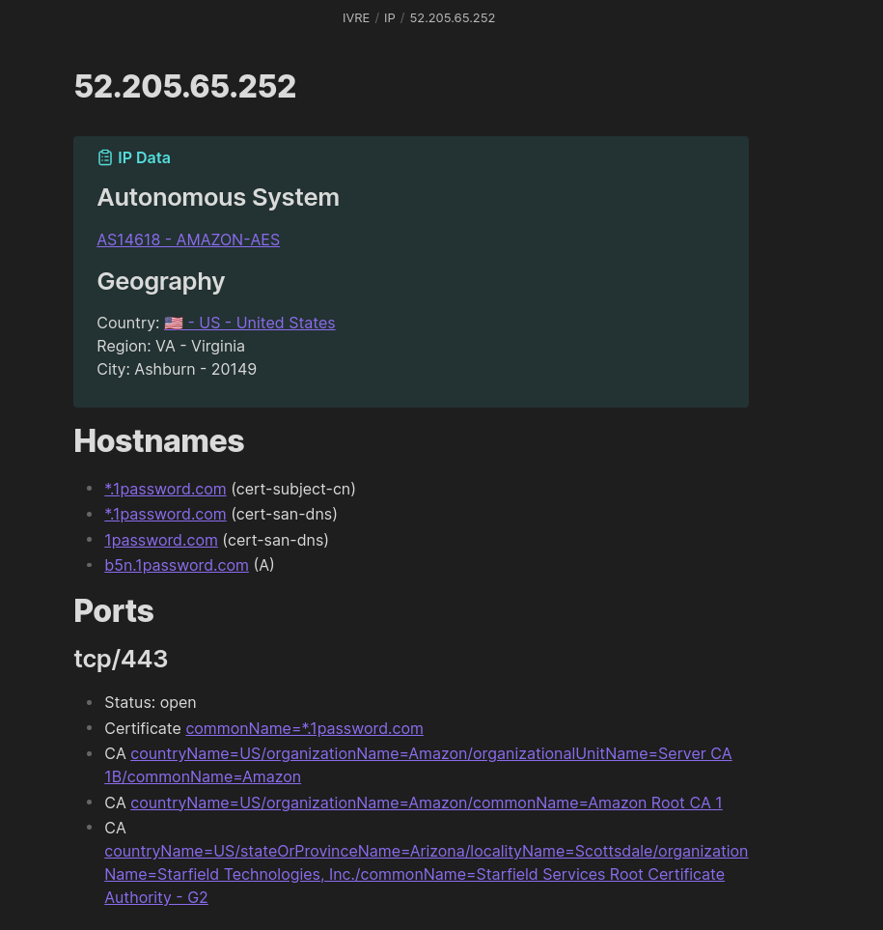Image resolution: width=883 pixels, height=930 pixels.
Task: Click the Ports section heading
Action: tap(113, 610)
